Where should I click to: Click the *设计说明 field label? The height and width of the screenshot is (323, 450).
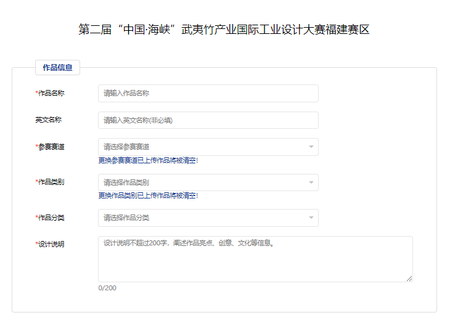(x=50, y=244)
